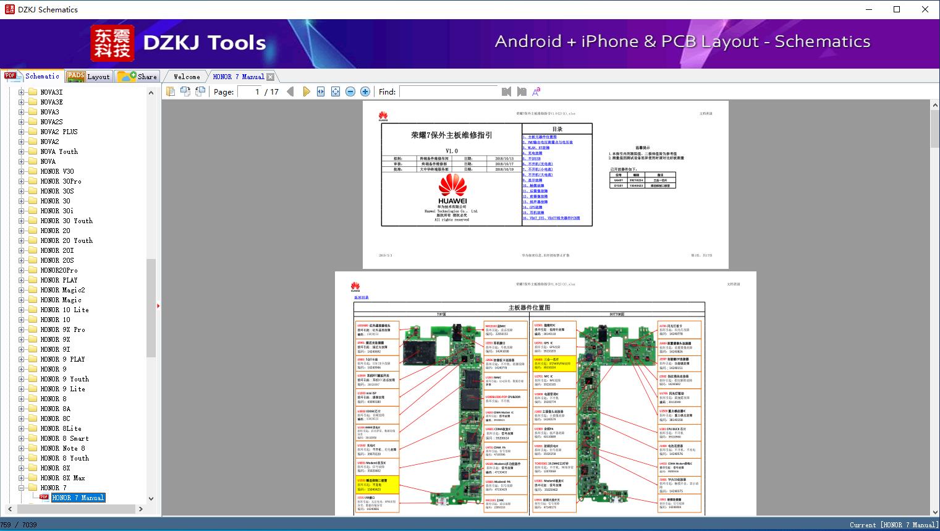Image resolution: width=940 pixels, height=531 pixels.
Task: Expand the NOVA2S folder
Action: 21,122
